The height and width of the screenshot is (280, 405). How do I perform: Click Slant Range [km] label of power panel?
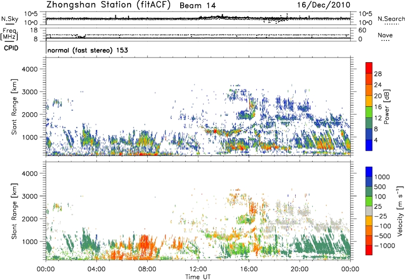click(x=15, y=107)
